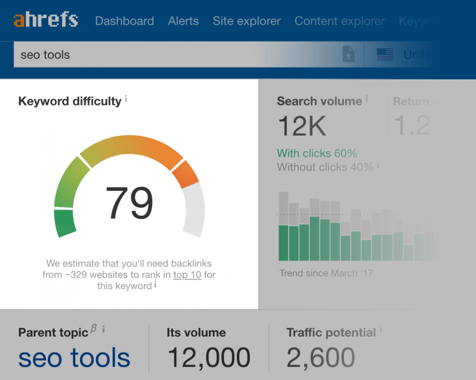This screenshot has height=380, width=476.
Task: Click the keyword difficulty score 79
Action: [x=129, y=203]
